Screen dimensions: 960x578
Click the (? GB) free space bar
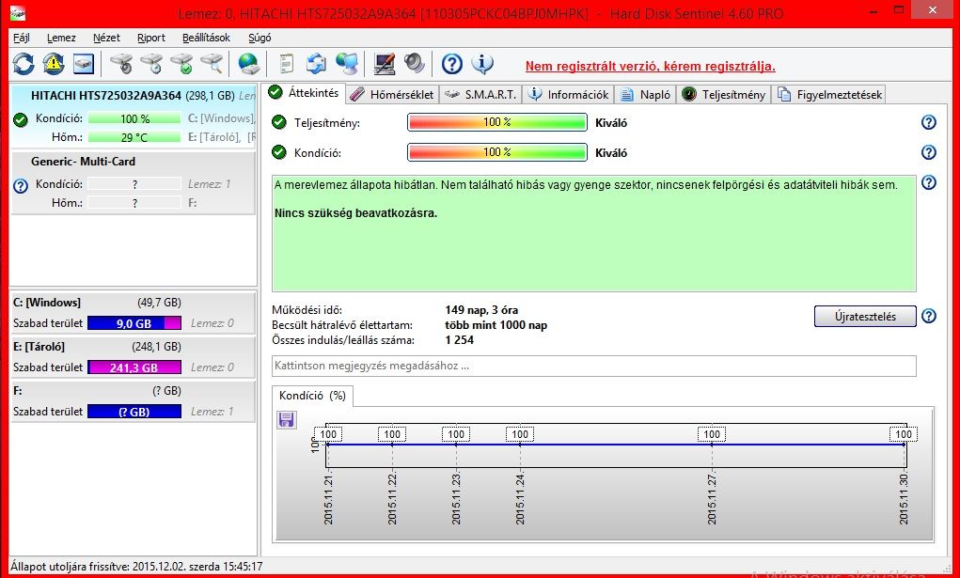134,412
